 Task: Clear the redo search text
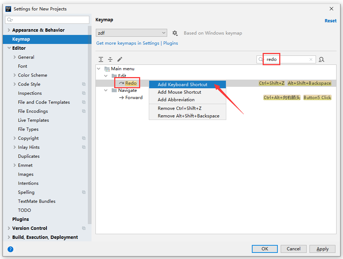coord(311,59)
